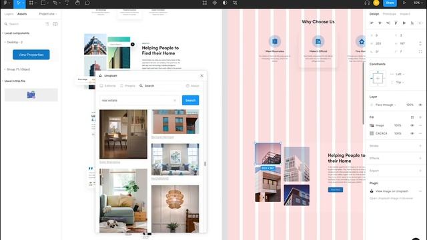
Task: Align selection to bottom
Action: (412, 23)
